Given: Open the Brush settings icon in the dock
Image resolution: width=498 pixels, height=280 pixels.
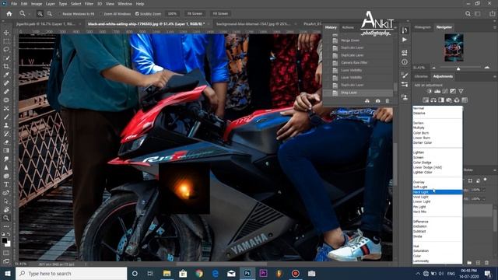Looking at the screenshot, I should pyautogui.click(x=405, y=75).
